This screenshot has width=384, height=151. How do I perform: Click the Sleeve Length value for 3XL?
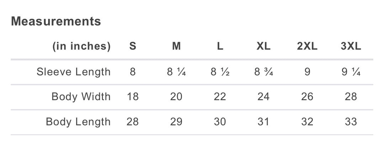point(351,72)
